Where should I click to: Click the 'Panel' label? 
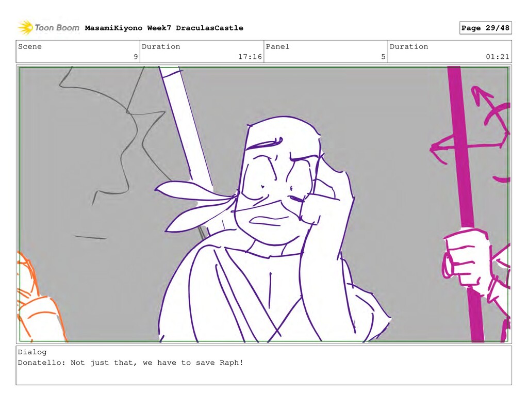tap(277, 46)
